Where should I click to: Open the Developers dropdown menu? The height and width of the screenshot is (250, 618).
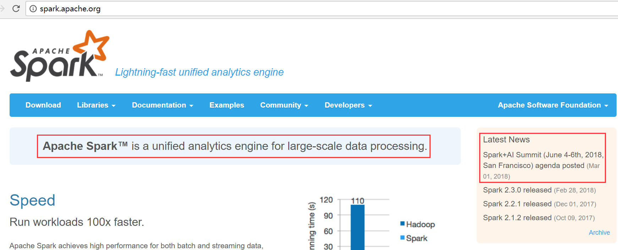pyautogui.click(x=348, y=105)
